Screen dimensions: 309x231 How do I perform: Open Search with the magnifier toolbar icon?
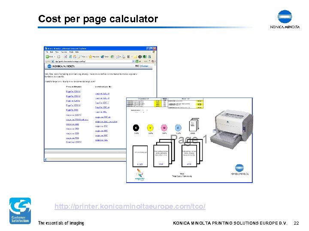[x=80, y=57]
